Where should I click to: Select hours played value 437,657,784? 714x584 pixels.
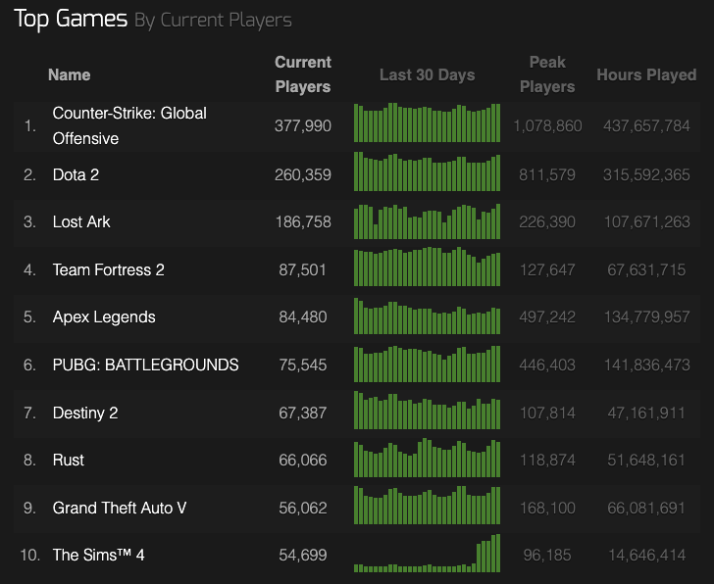coord(646,125)
